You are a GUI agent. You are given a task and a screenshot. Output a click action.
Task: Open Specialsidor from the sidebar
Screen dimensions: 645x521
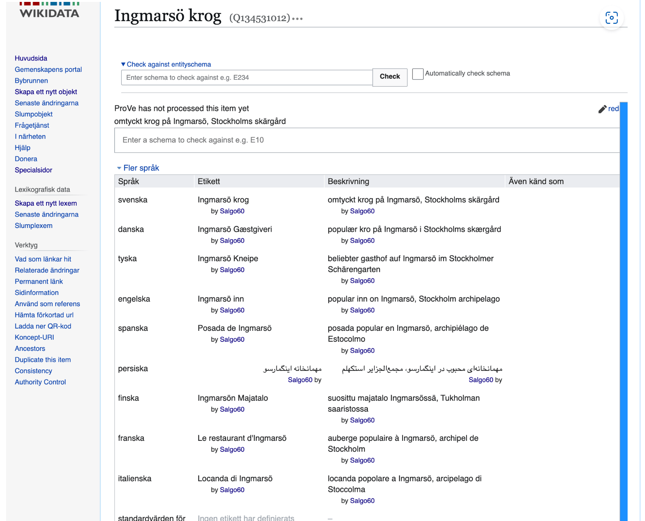(x=33, y=170)
